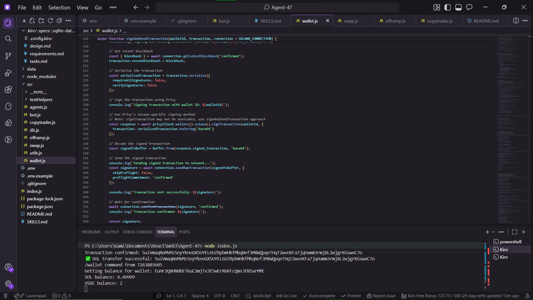Image resolution: width=533 pixels, height=300 pixels.
Task: Toggle Autocomplete in the status bar
Action: click(319, 296)
